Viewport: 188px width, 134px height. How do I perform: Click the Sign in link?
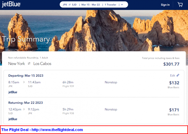pyautogui.click(x=165, y=5)
